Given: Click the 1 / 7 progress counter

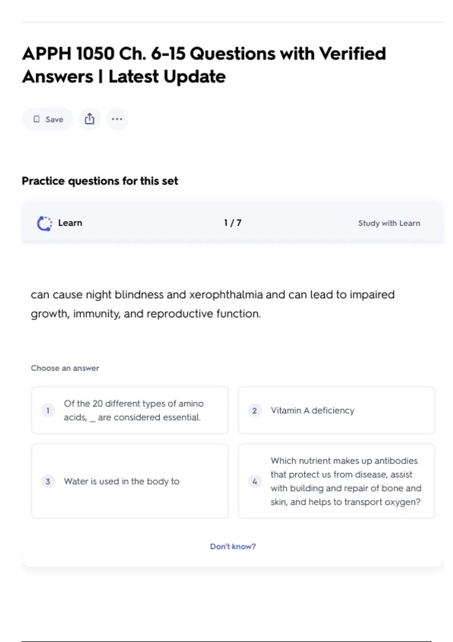Looking at the screenshot, I should coord(233,223).
